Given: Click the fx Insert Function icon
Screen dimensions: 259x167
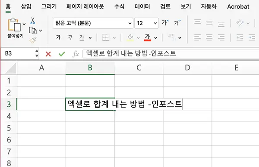Looking at the screenshot, I should (x=76, y=54).
